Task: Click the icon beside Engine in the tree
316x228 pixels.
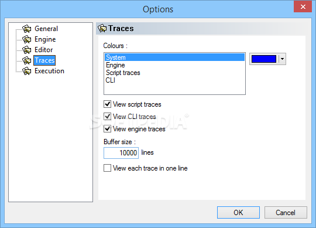Action: pos(26,39)
